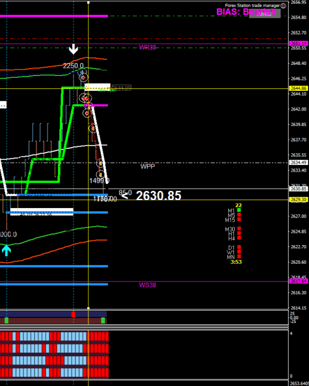Click the white 2634.49 price tag
The height and width of the screenshot is (386, 309).
[298, 162]
